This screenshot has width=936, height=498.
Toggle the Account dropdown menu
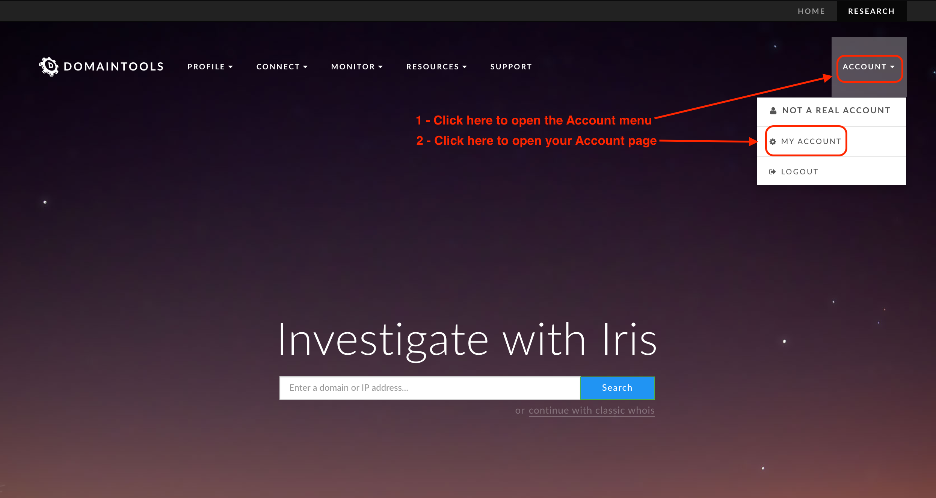869,67
